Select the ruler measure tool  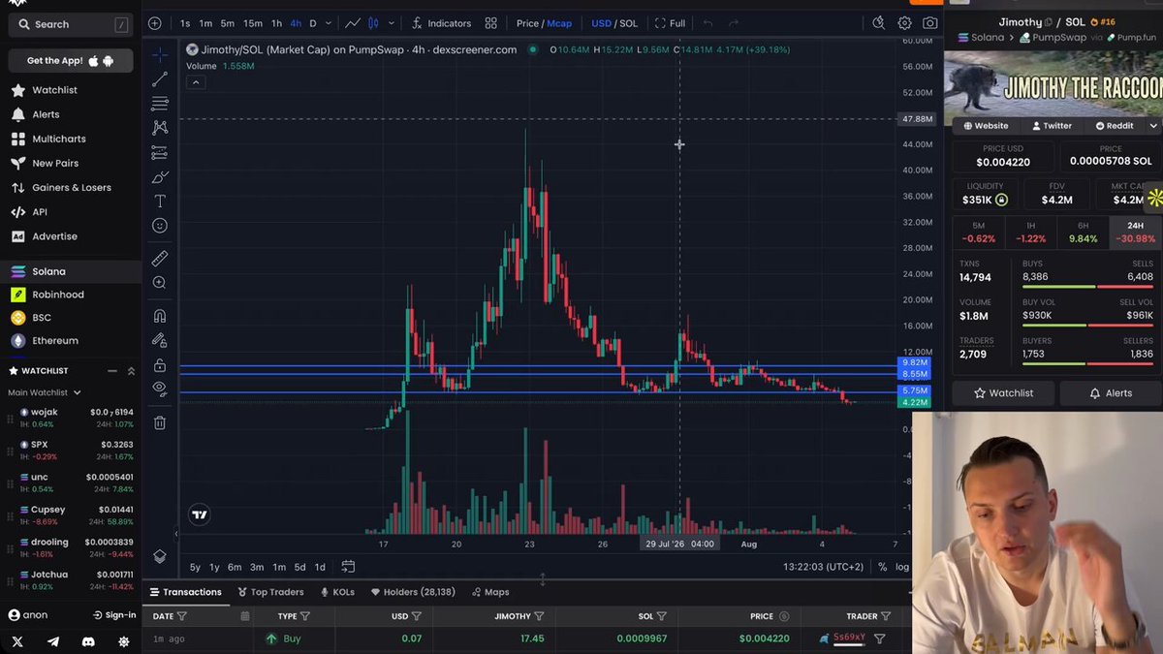(160, 259)
